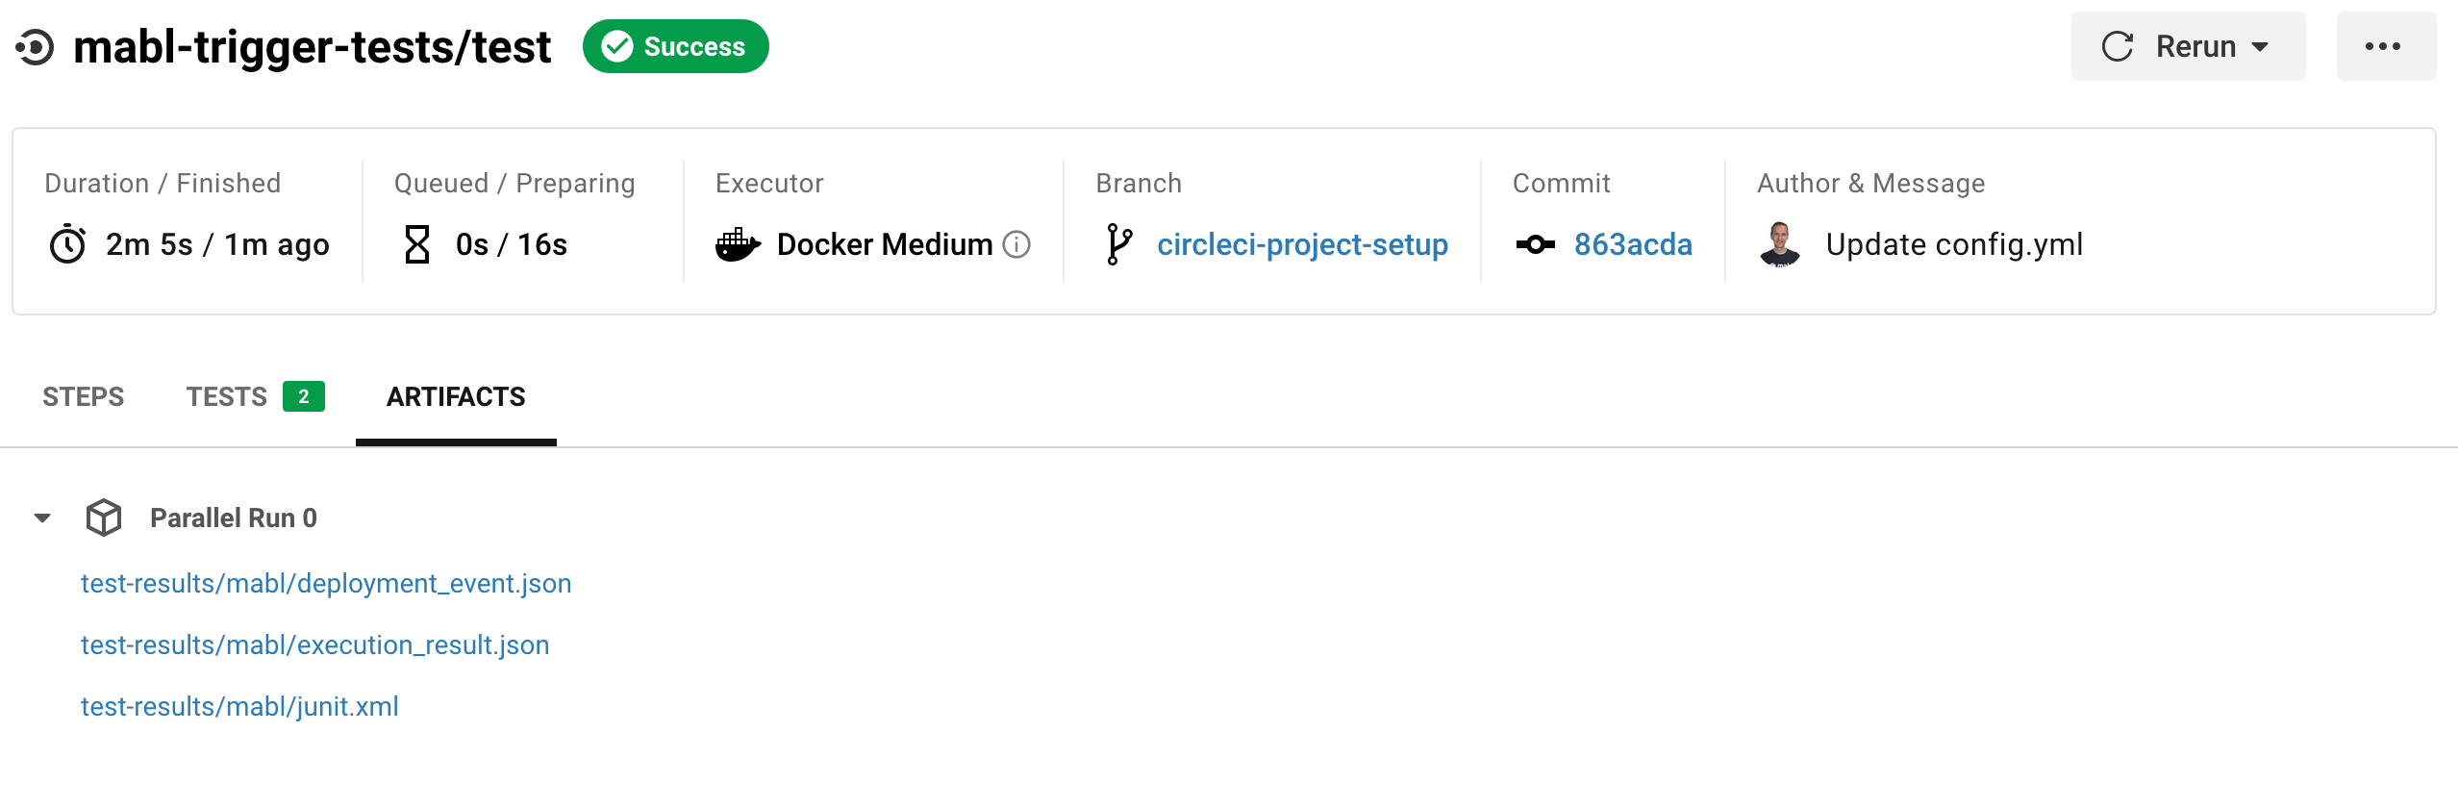Click the stopwatch Duration icon
The height and width of the screenshot is (808, 2458).
pyautogui.click(x=65, y=243)
